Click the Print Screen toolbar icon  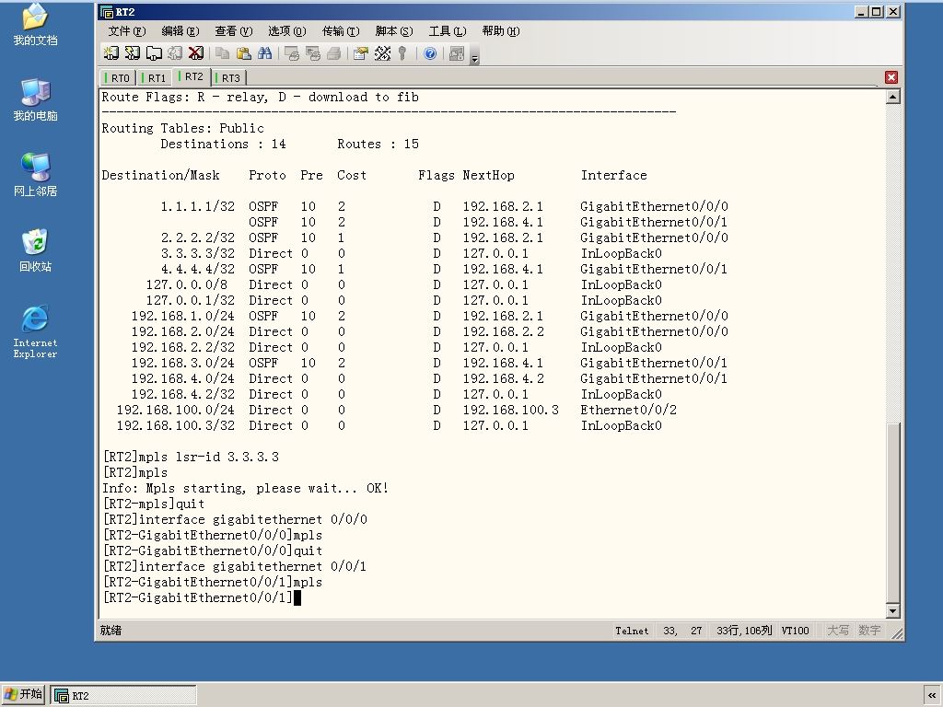tap(292, 53)
